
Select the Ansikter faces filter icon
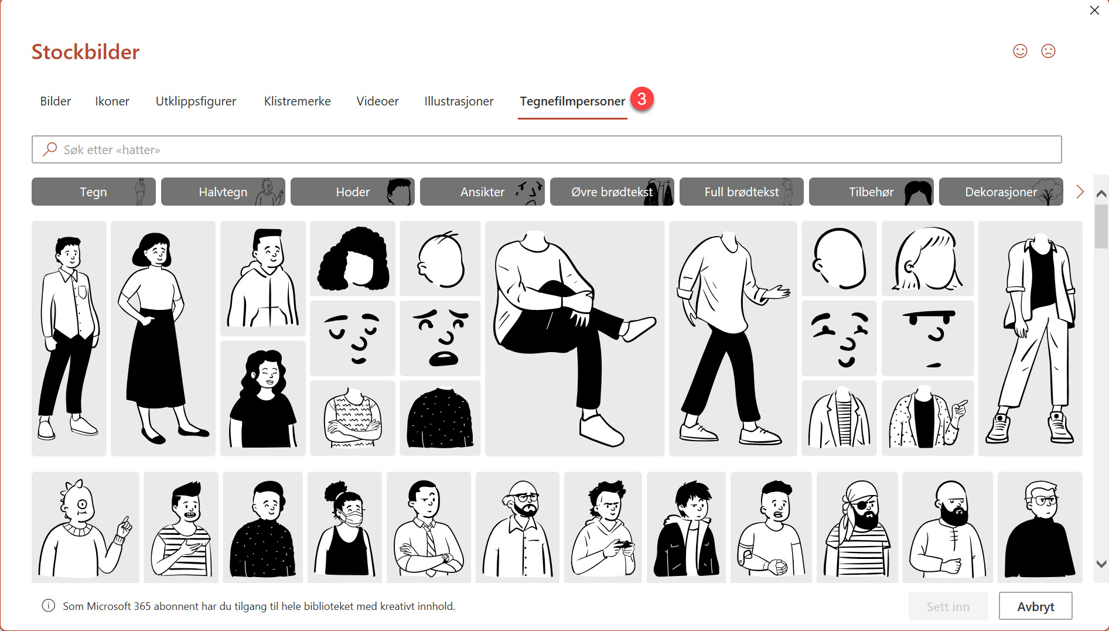pyautogui.click(x=529, y=191)
